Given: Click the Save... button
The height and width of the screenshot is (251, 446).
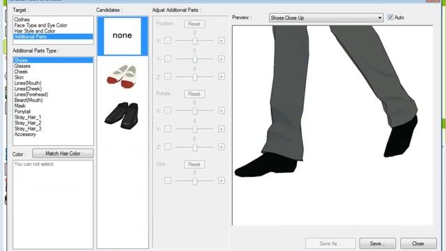Looking at the screenshot, I should coord(378,243).
